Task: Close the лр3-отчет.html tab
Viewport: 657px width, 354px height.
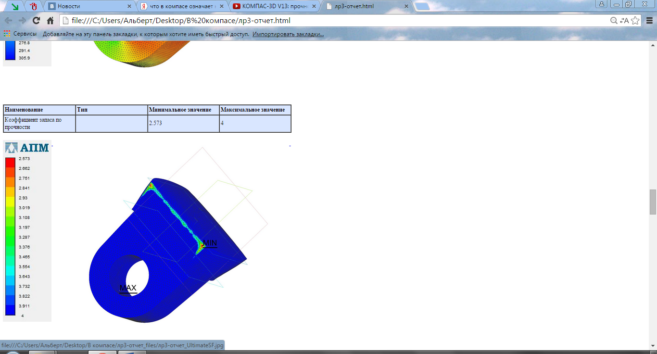Action: pos(406,6)
